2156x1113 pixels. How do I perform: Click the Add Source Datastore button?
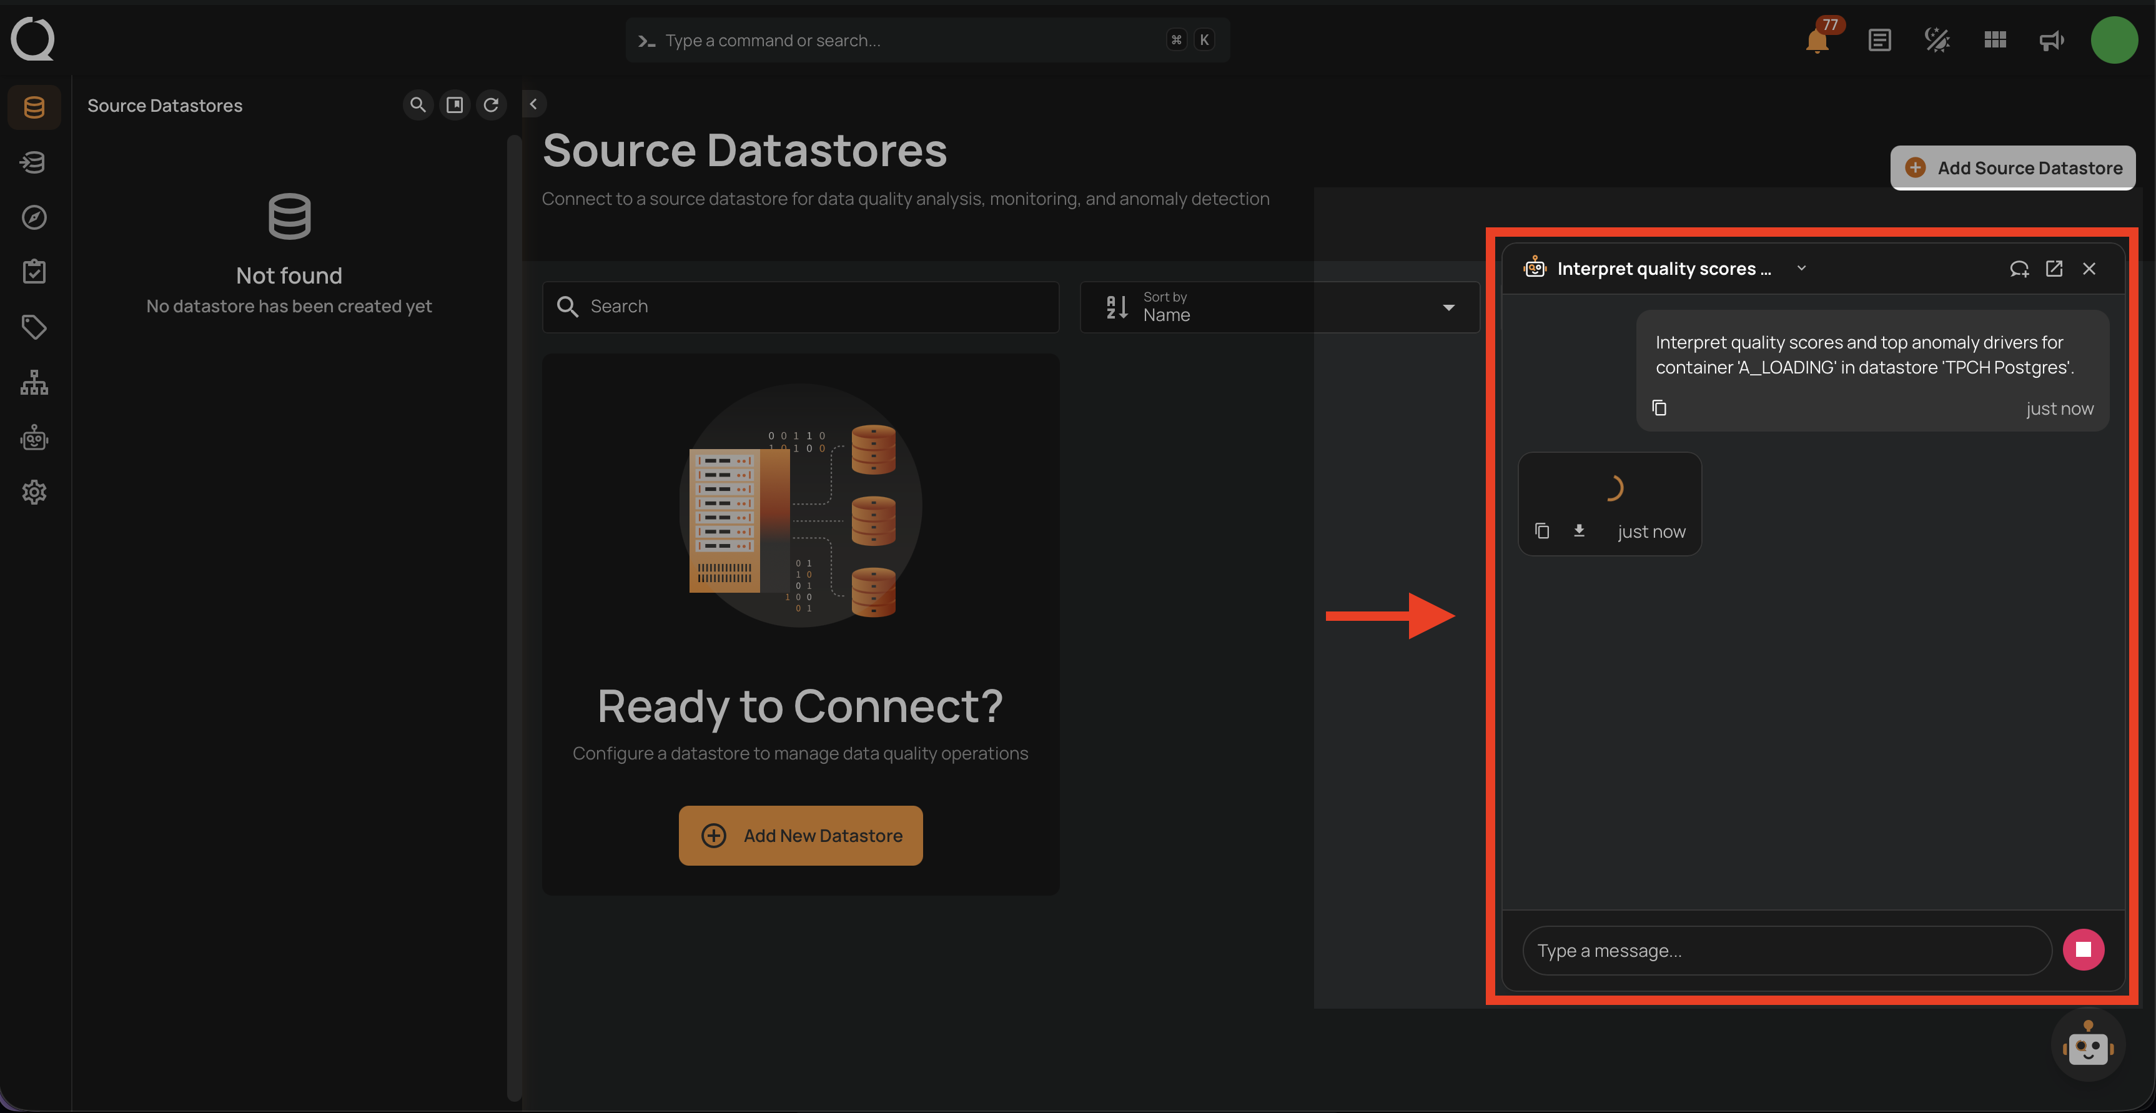point(2012,168)
